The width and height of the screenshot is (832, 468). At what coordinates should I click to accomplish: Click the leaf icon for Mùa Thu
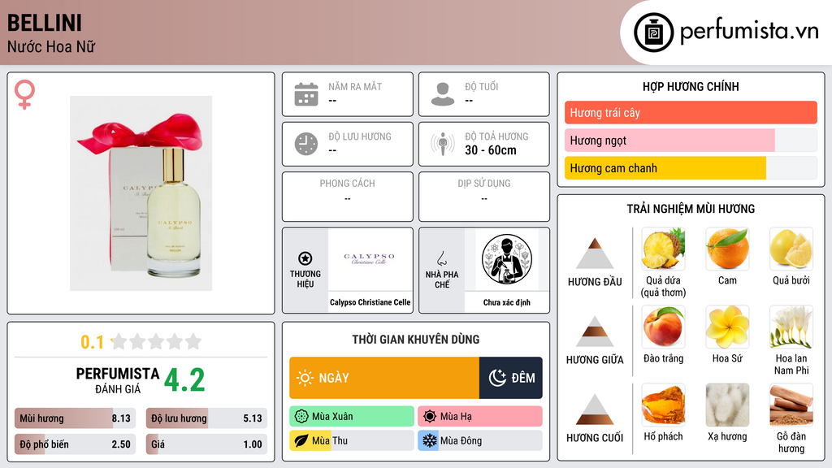[301, 441]
